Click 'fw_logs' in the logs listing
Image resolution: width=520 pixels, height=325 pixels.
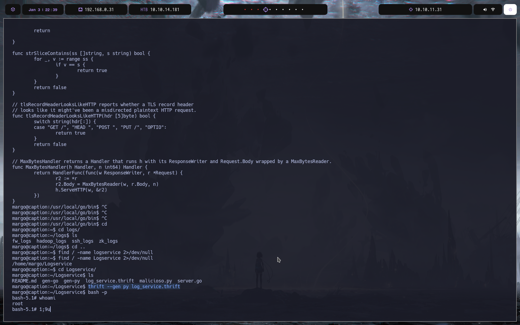click(22, 241)
